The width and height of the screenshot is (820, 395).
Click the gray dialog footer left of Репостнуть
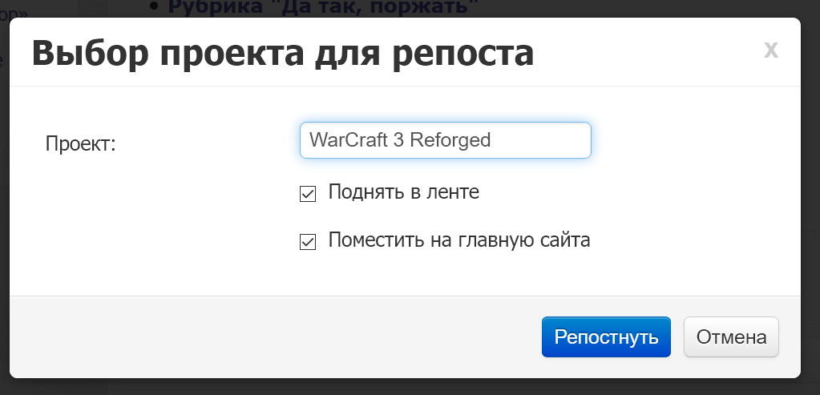click(x=273, y=337)
